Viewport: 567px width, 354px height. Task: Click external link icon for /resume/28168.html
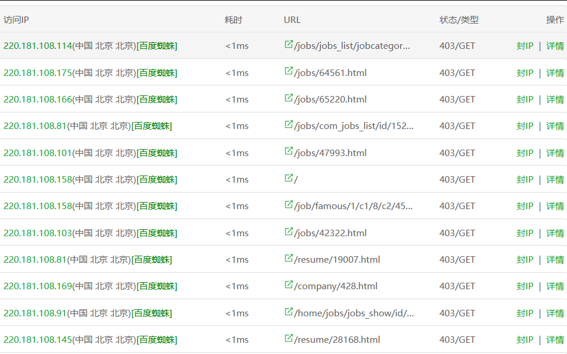tap(289, 339)
